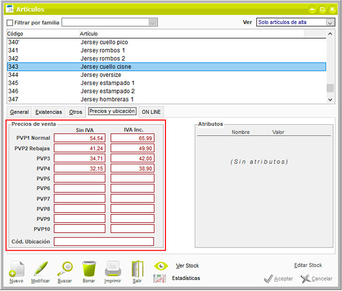Click the article list scrollbar thumb
This screenshot has width=342, height=291.
coord(330,88)
